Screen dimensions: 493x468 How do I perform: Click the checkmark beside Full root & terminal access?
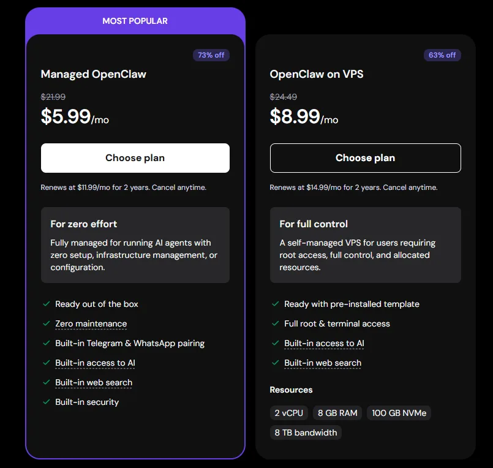point(275,323)
